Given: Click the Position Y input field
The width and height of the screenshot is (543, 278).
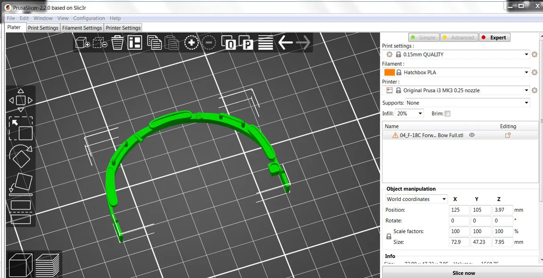Looking at the screenshot, I should (481, 210).
